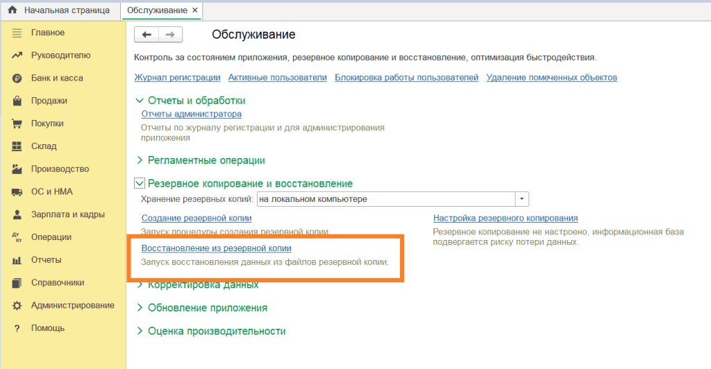Click the Руководителю chart icon in sidebar
This screenshot has width=711, height=369.
[x=17, y=55]
